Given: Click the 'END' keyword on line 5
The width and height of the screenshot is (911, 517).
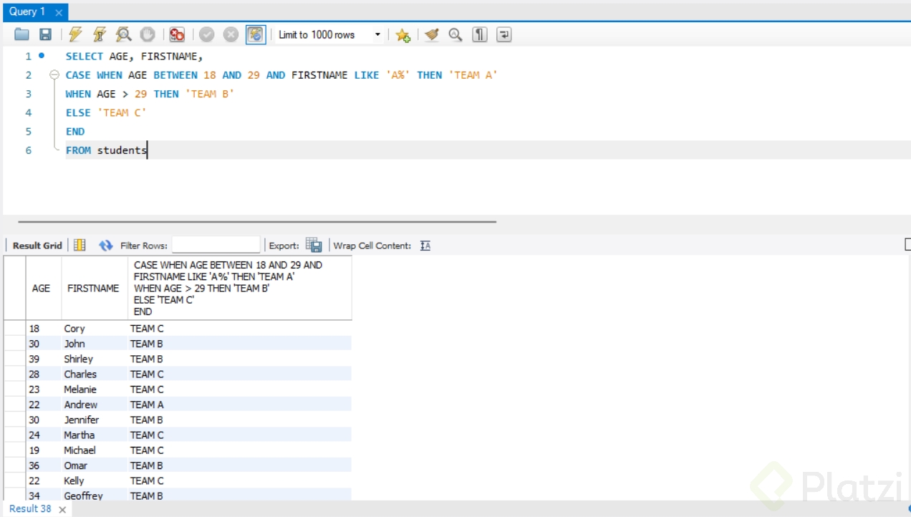Looking at the screenshot, I should pos(75,131).
